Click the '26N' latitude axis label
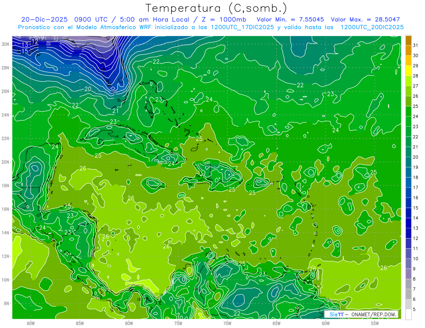The image size is (425, 328). (6, 91)
